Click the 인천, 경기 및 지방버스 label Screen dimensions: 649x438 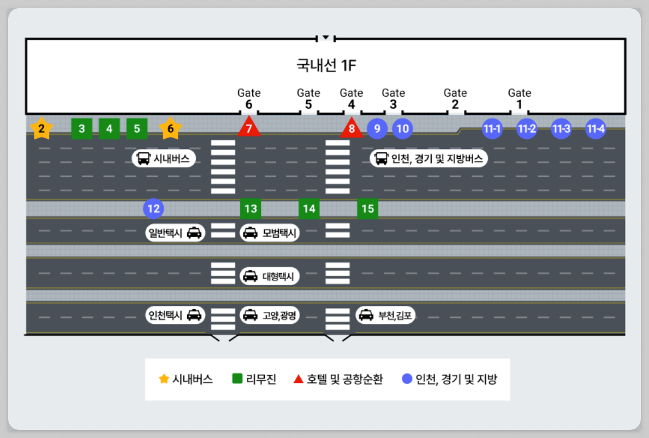click(429, 158)
